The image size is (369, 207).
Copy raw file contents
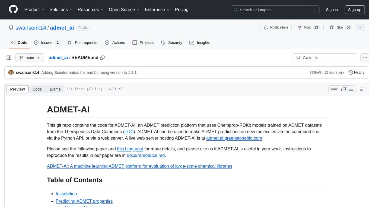pos(343,89)
